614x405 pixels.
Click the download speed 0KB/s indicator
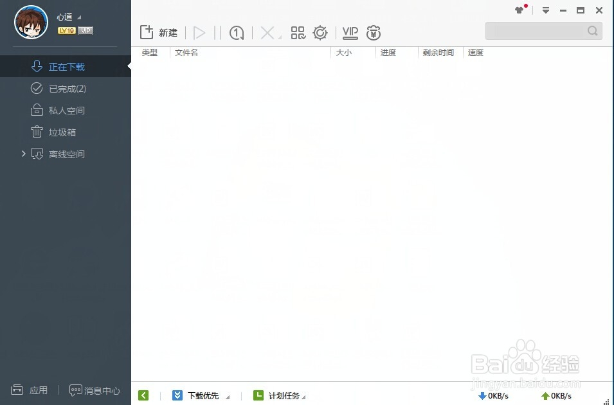(x=494, y=396)
